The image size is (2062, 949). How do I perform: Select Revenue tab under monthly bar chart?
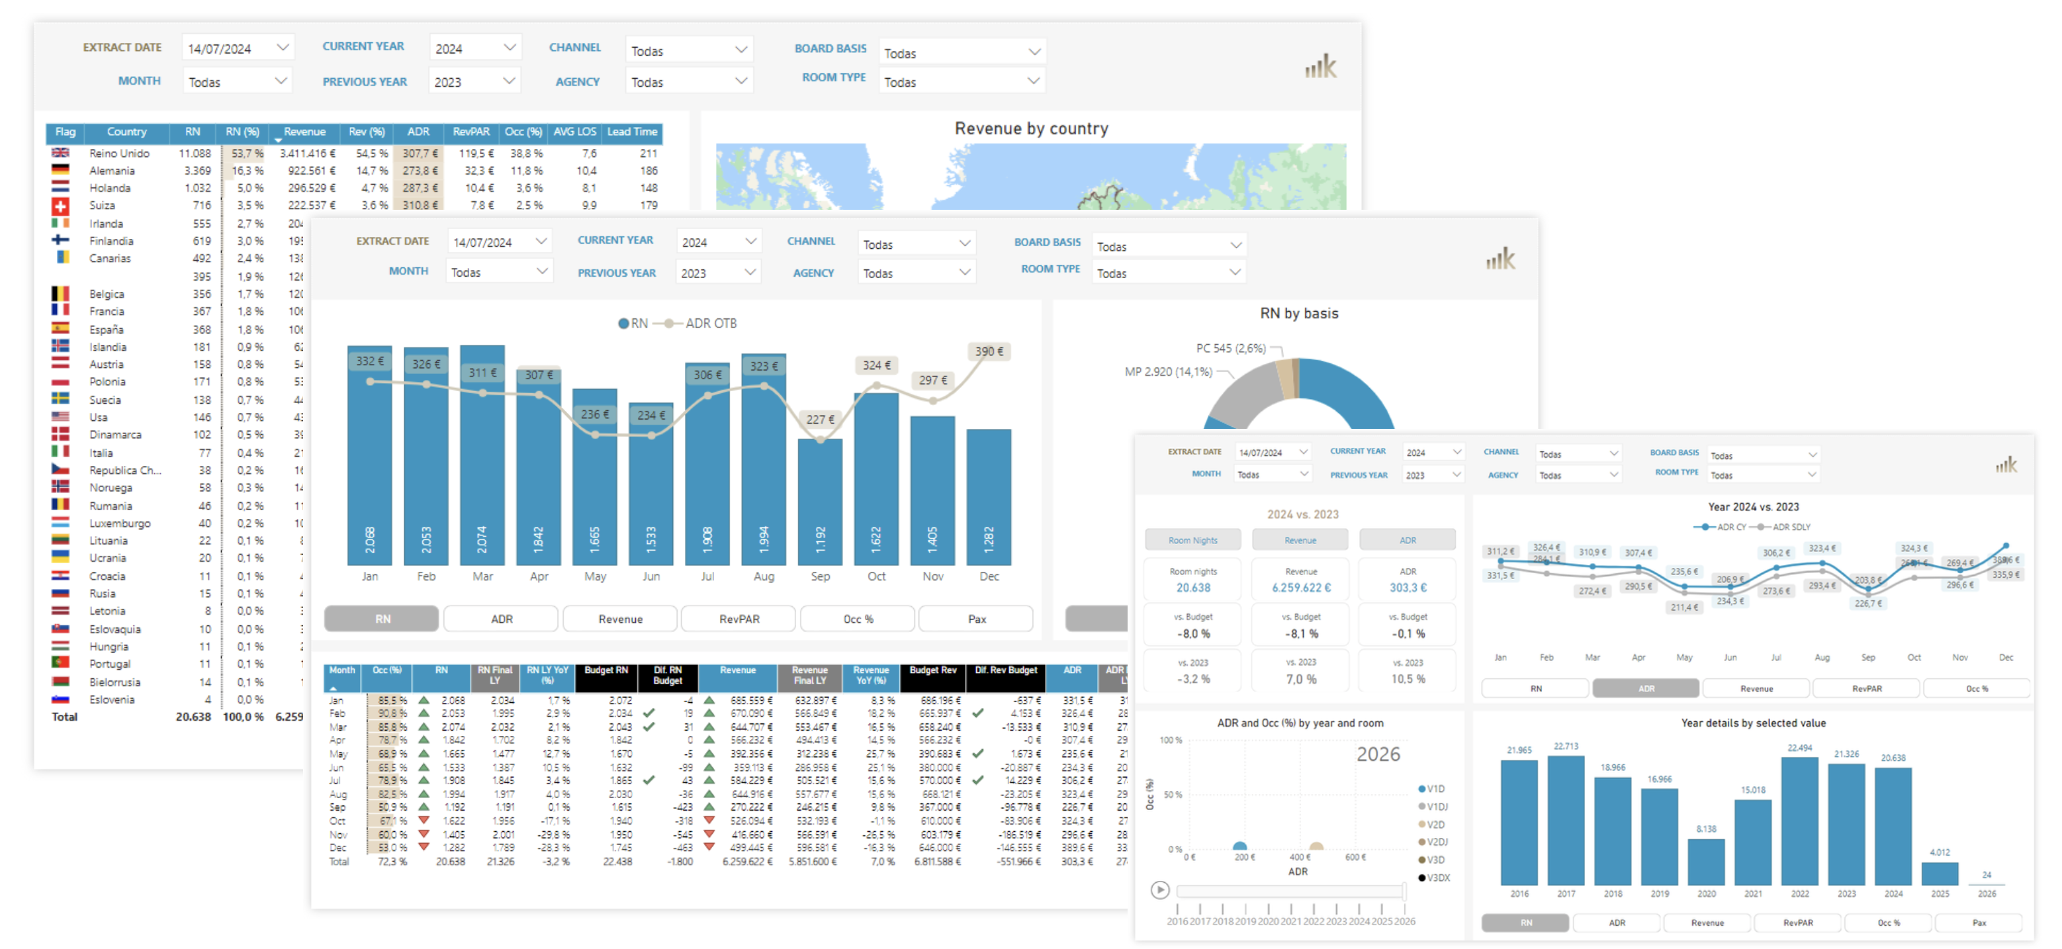pos(620,619)
